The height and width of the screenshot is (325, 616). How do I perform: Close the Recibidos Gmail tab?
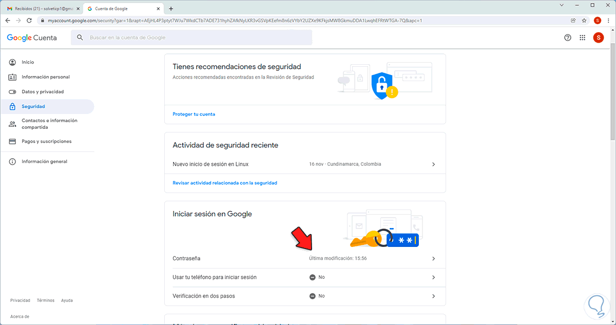pyautogui.click(x=78, y=9)
